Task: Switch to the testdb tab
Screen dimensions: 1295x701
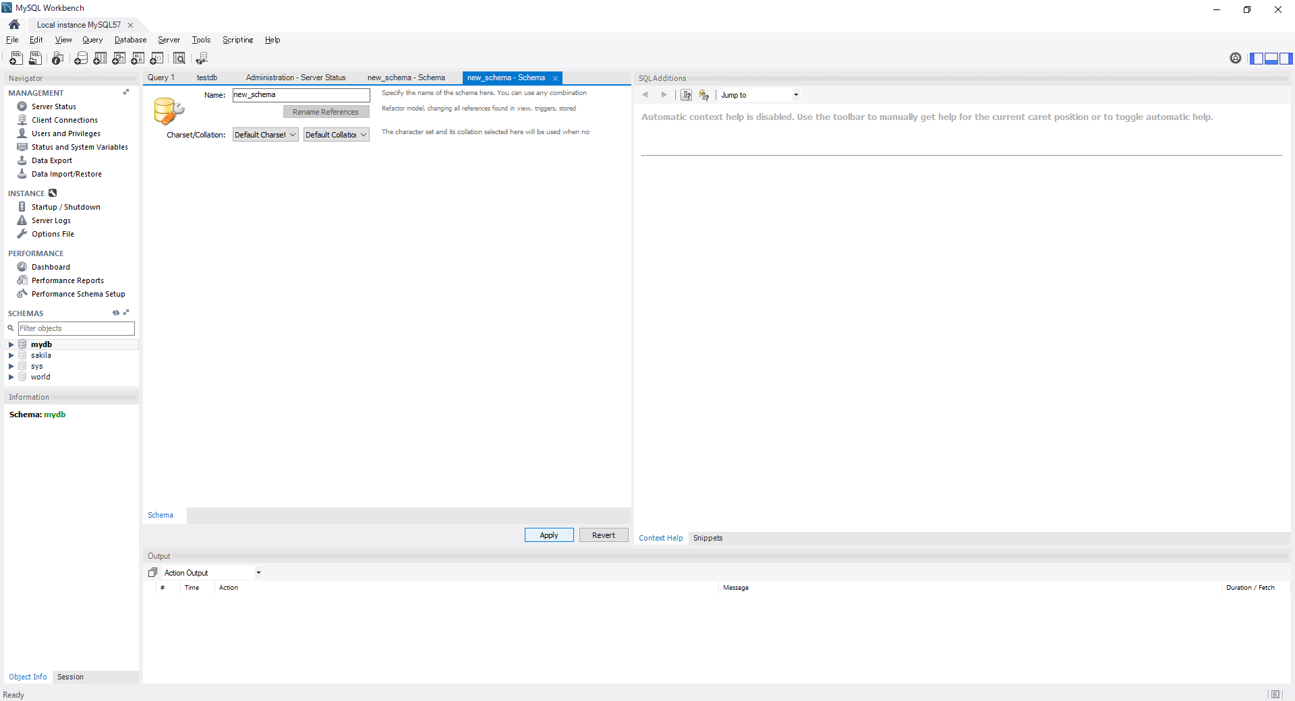Action: click(207, 78)
